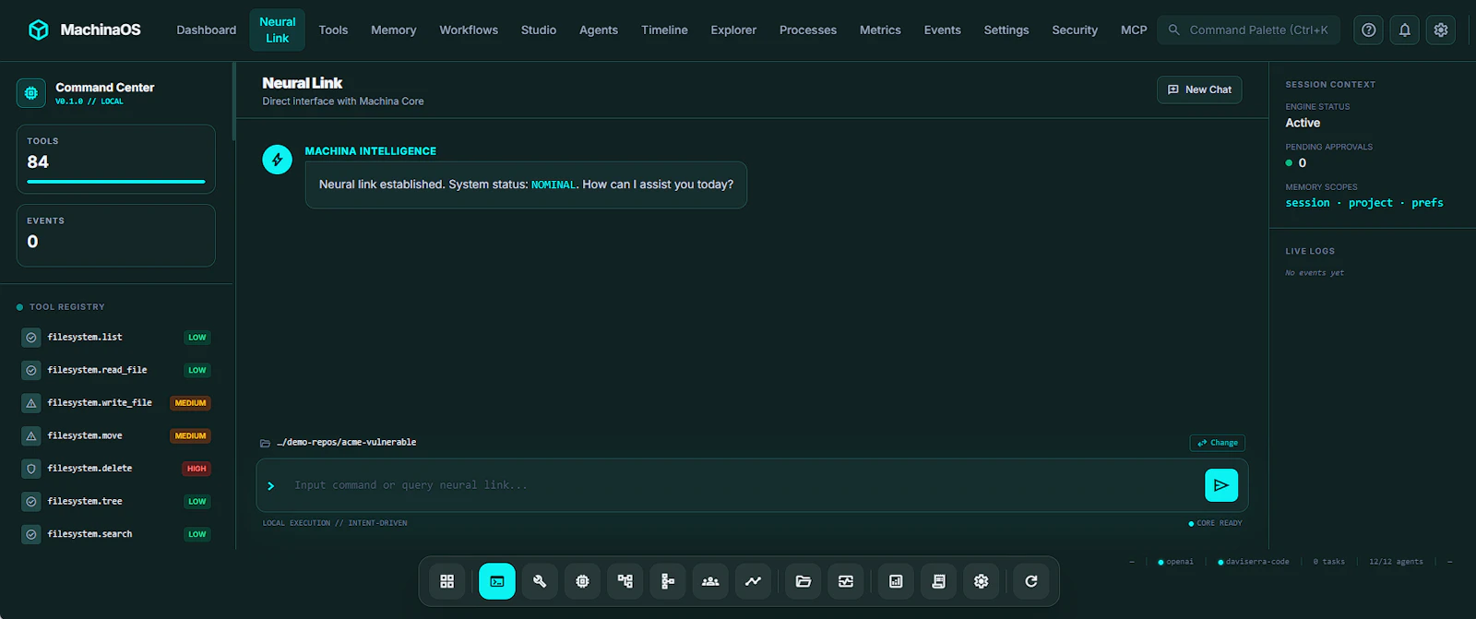Focus the Command Palette search field
1476x619 pixels.
(1249, 30)
